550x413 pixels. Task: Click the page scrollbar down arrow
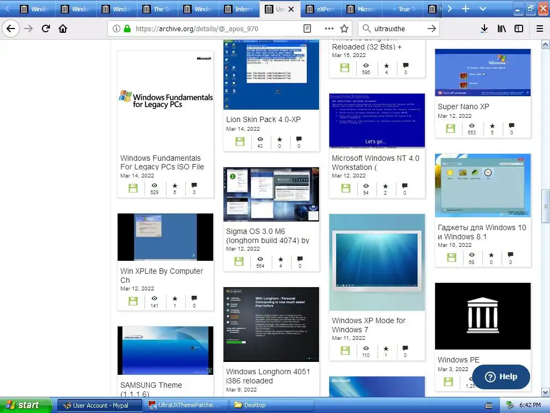coord(546,392)
